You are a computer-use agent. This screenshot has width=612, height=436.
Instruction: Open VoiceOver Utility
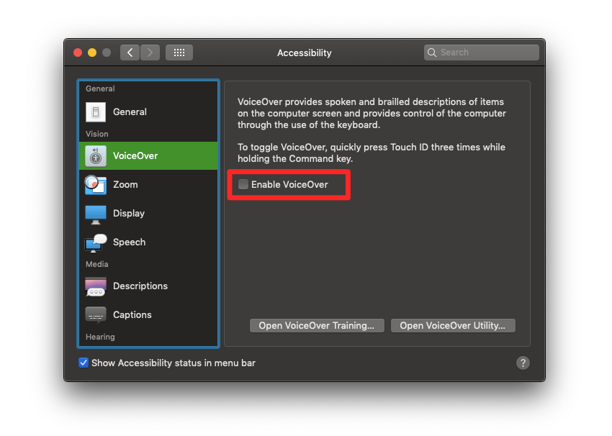[x=453, y=326]
